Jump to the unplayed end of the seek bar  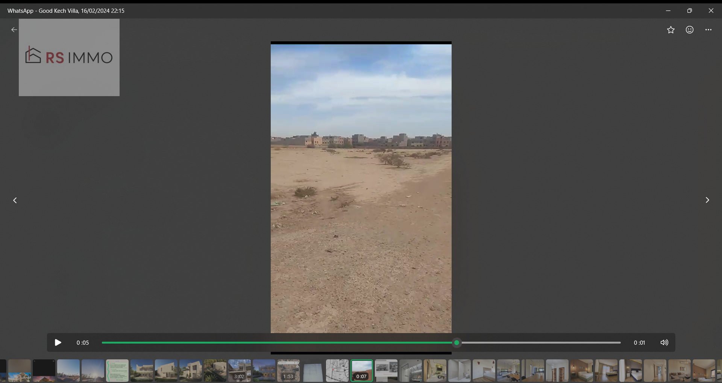click(x=620, y=342)
